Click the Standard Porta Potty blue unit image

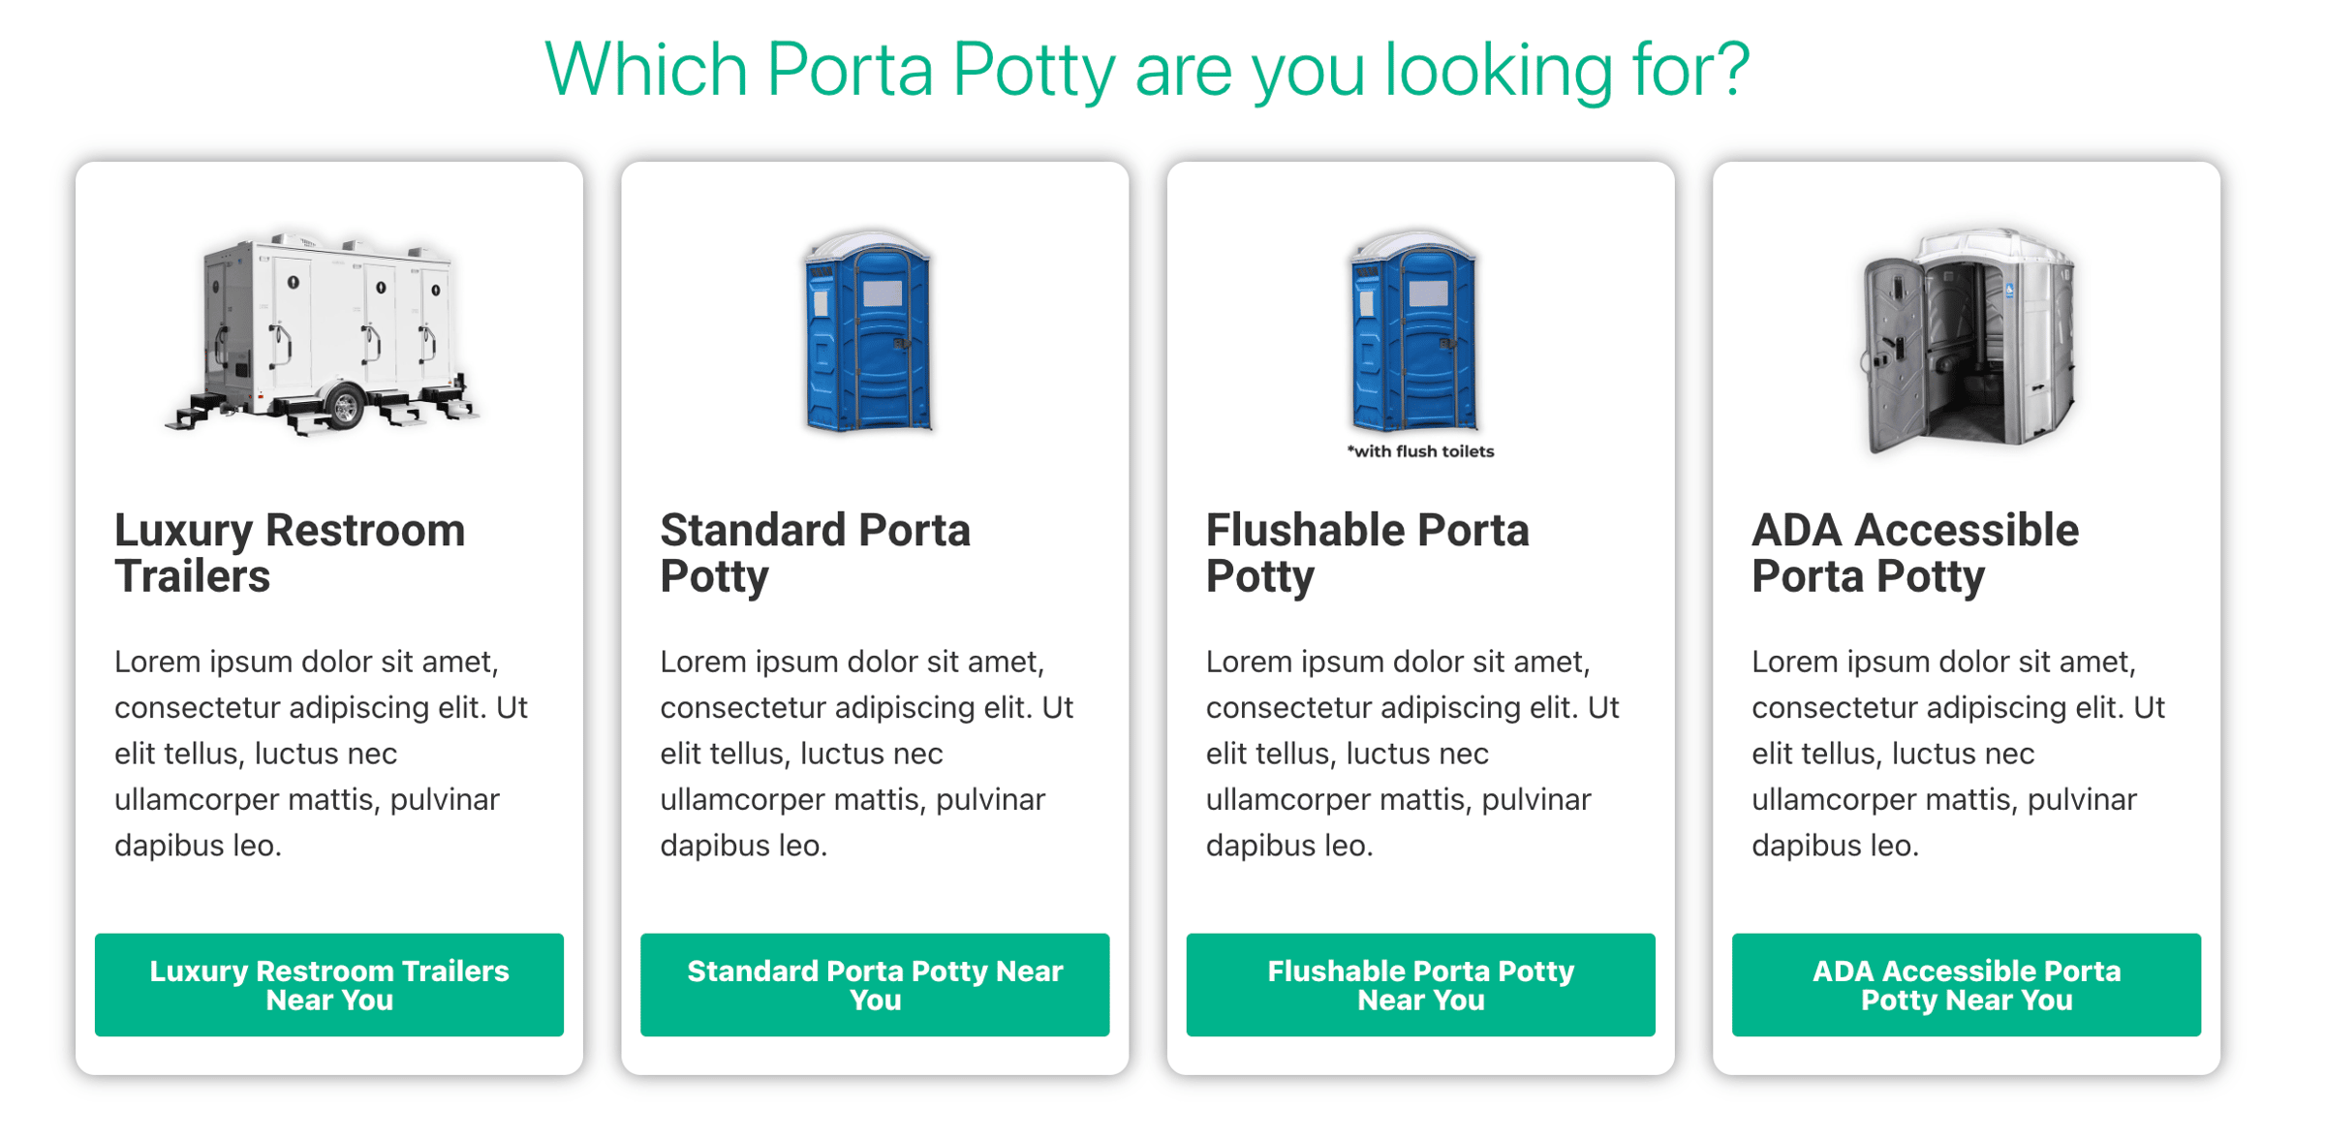[869, 331]
